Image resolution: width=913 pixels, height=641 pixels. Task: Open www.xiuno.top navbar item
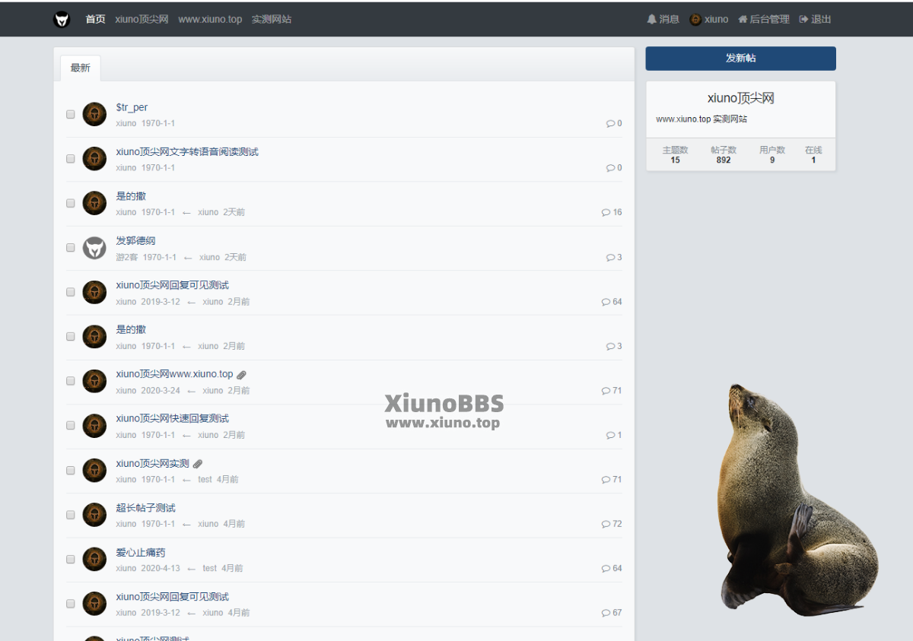point(210,19)
